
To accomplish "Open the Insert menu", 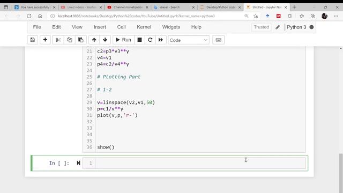I will 100,27.
